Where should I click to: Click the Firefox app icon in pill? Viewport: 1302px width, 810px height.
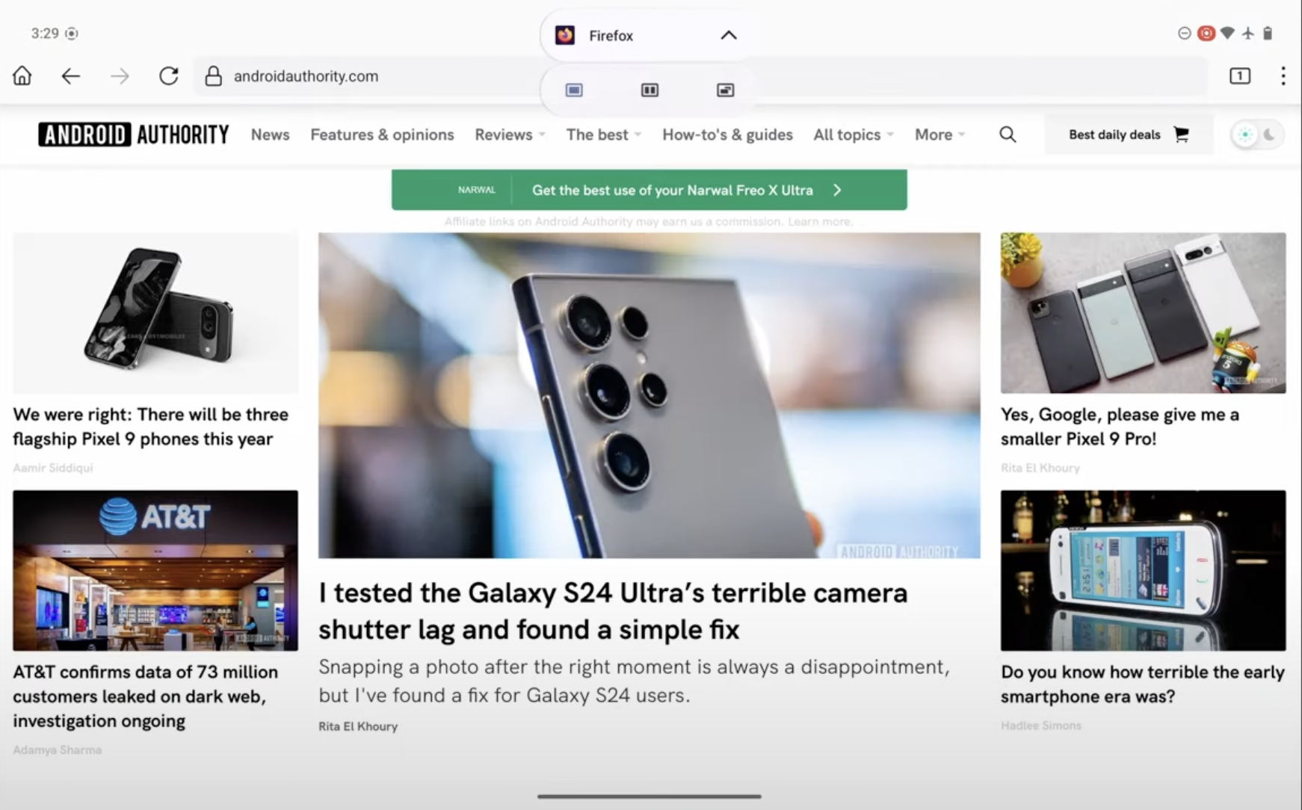click(x=565, y=35)
